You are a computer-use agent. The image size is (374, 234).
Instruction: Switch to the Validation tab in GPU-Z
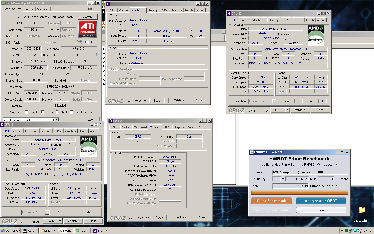(x=43, y=9)
